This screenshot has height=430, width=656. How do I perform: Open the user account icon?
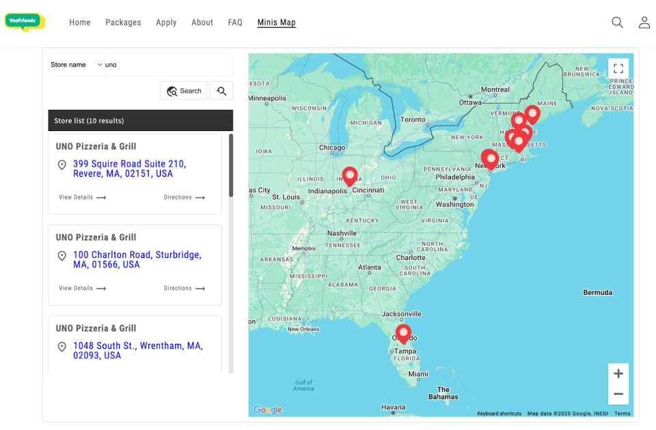[644, 23]
